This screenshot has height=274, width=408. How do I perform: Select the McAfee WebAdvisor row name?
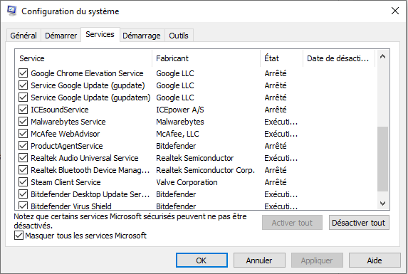pos(66,134)
